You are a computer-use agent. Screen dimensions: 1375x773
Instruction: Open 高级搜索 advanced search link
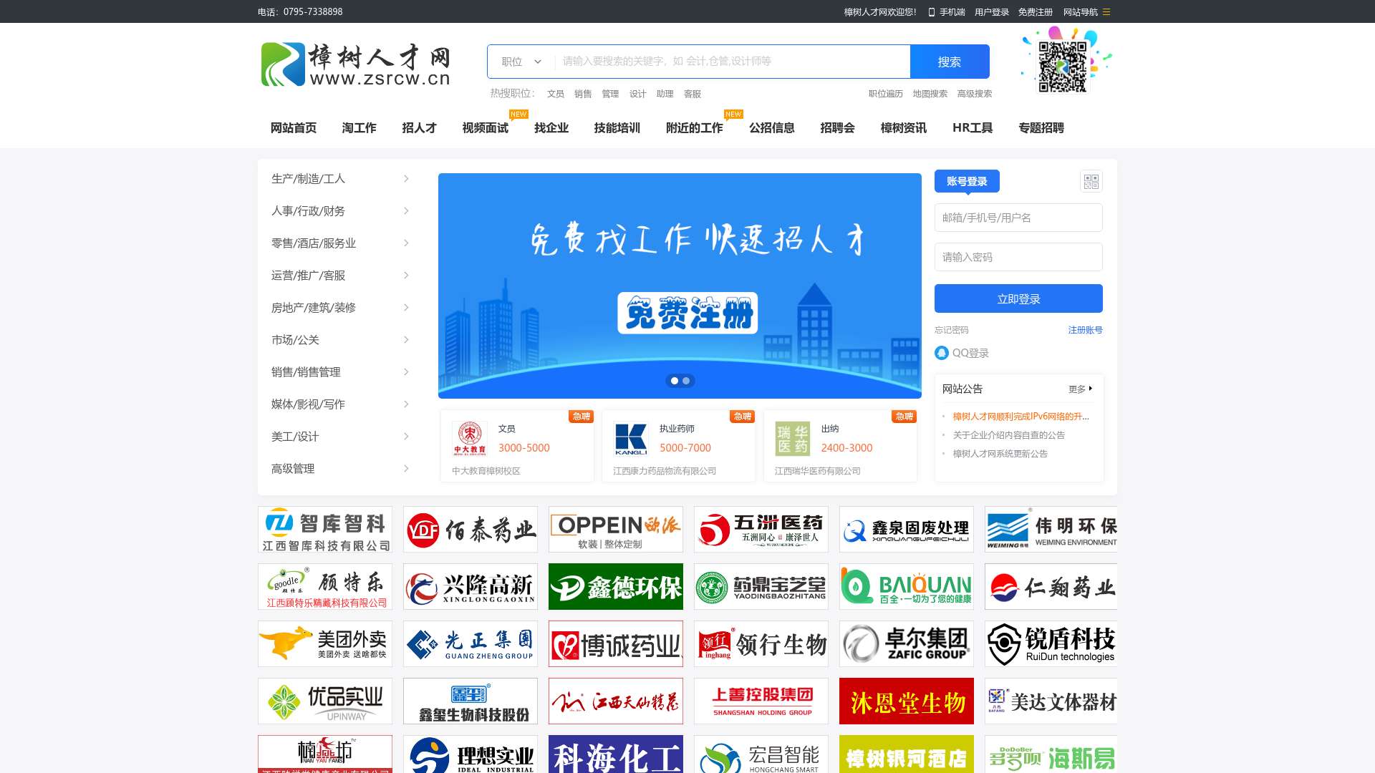975,94
